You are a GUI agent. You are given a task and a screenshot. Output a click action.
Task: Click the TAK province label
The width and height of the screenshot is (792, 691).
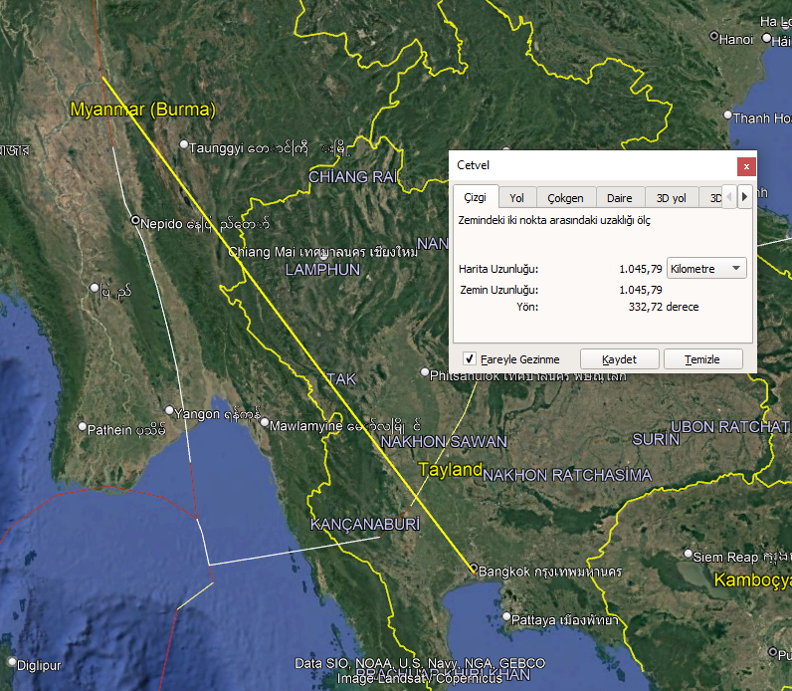click(x=341, y=379)
